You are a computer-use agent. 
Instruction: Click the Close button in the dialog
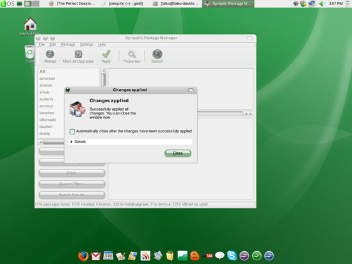pyautogui.click(x=178, y=153)
